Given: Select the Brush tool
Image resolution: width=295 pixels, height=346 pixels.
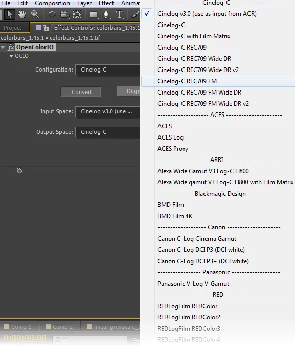Looking at the screenshot, I should 135,14.
